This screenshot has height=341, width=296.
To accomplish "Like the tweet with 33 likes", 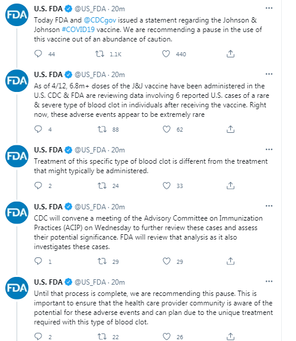I will pyautogui.click(x=166, y=186).
